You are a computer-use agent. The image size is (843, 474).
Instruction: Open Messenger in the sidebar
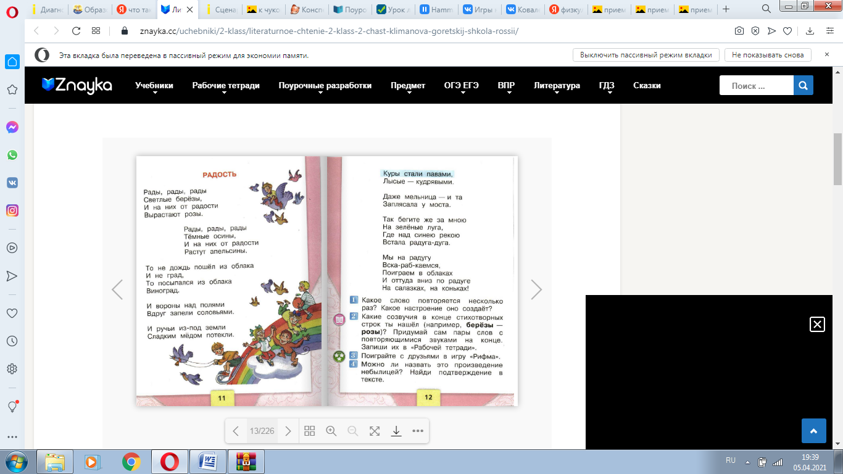12,127
